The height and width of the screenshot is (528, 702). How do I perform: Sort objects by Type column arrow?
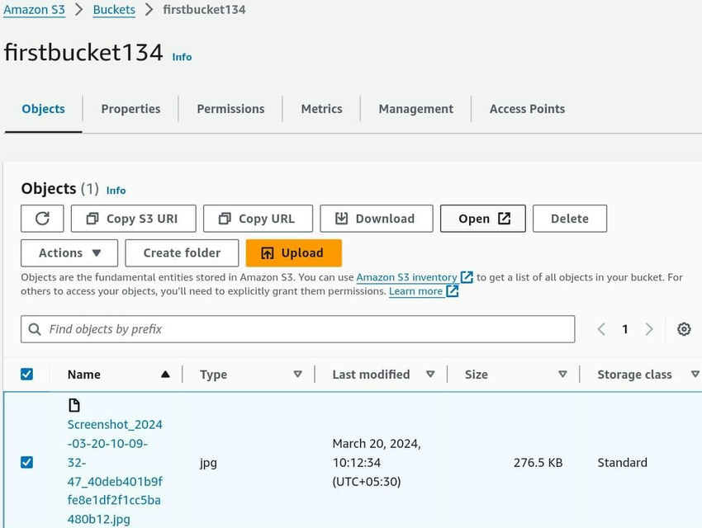point(297,375)
